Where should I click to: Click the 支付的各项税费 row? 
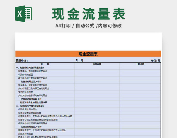(x=88, y=92)
